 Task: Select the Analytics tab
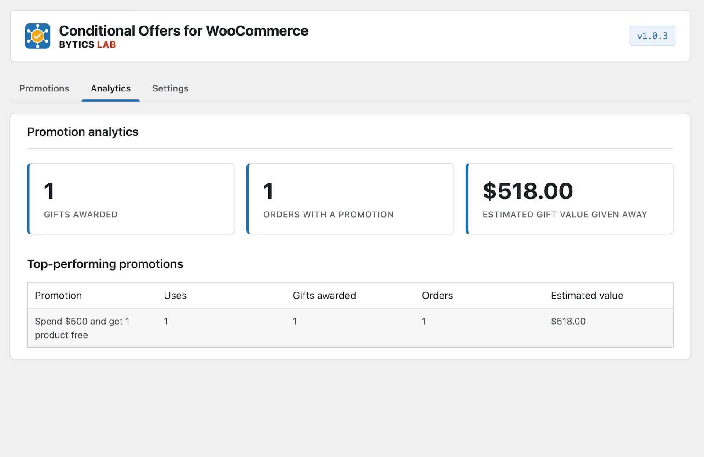pos(111,88)
